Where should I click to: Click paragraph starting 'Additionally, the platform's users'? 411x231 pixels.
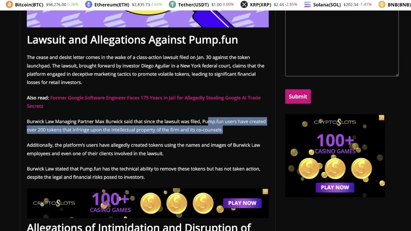coord(143,149)
